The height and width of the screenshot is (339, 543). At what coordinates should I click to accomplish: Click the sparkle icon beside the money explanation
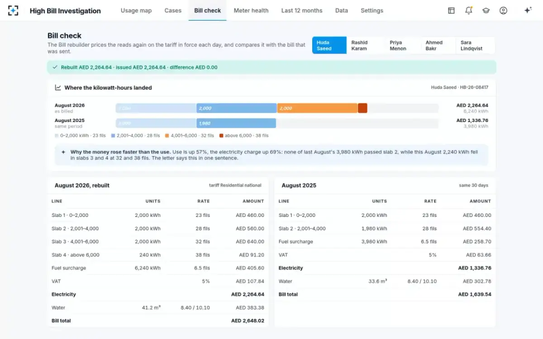coord(63,152)
